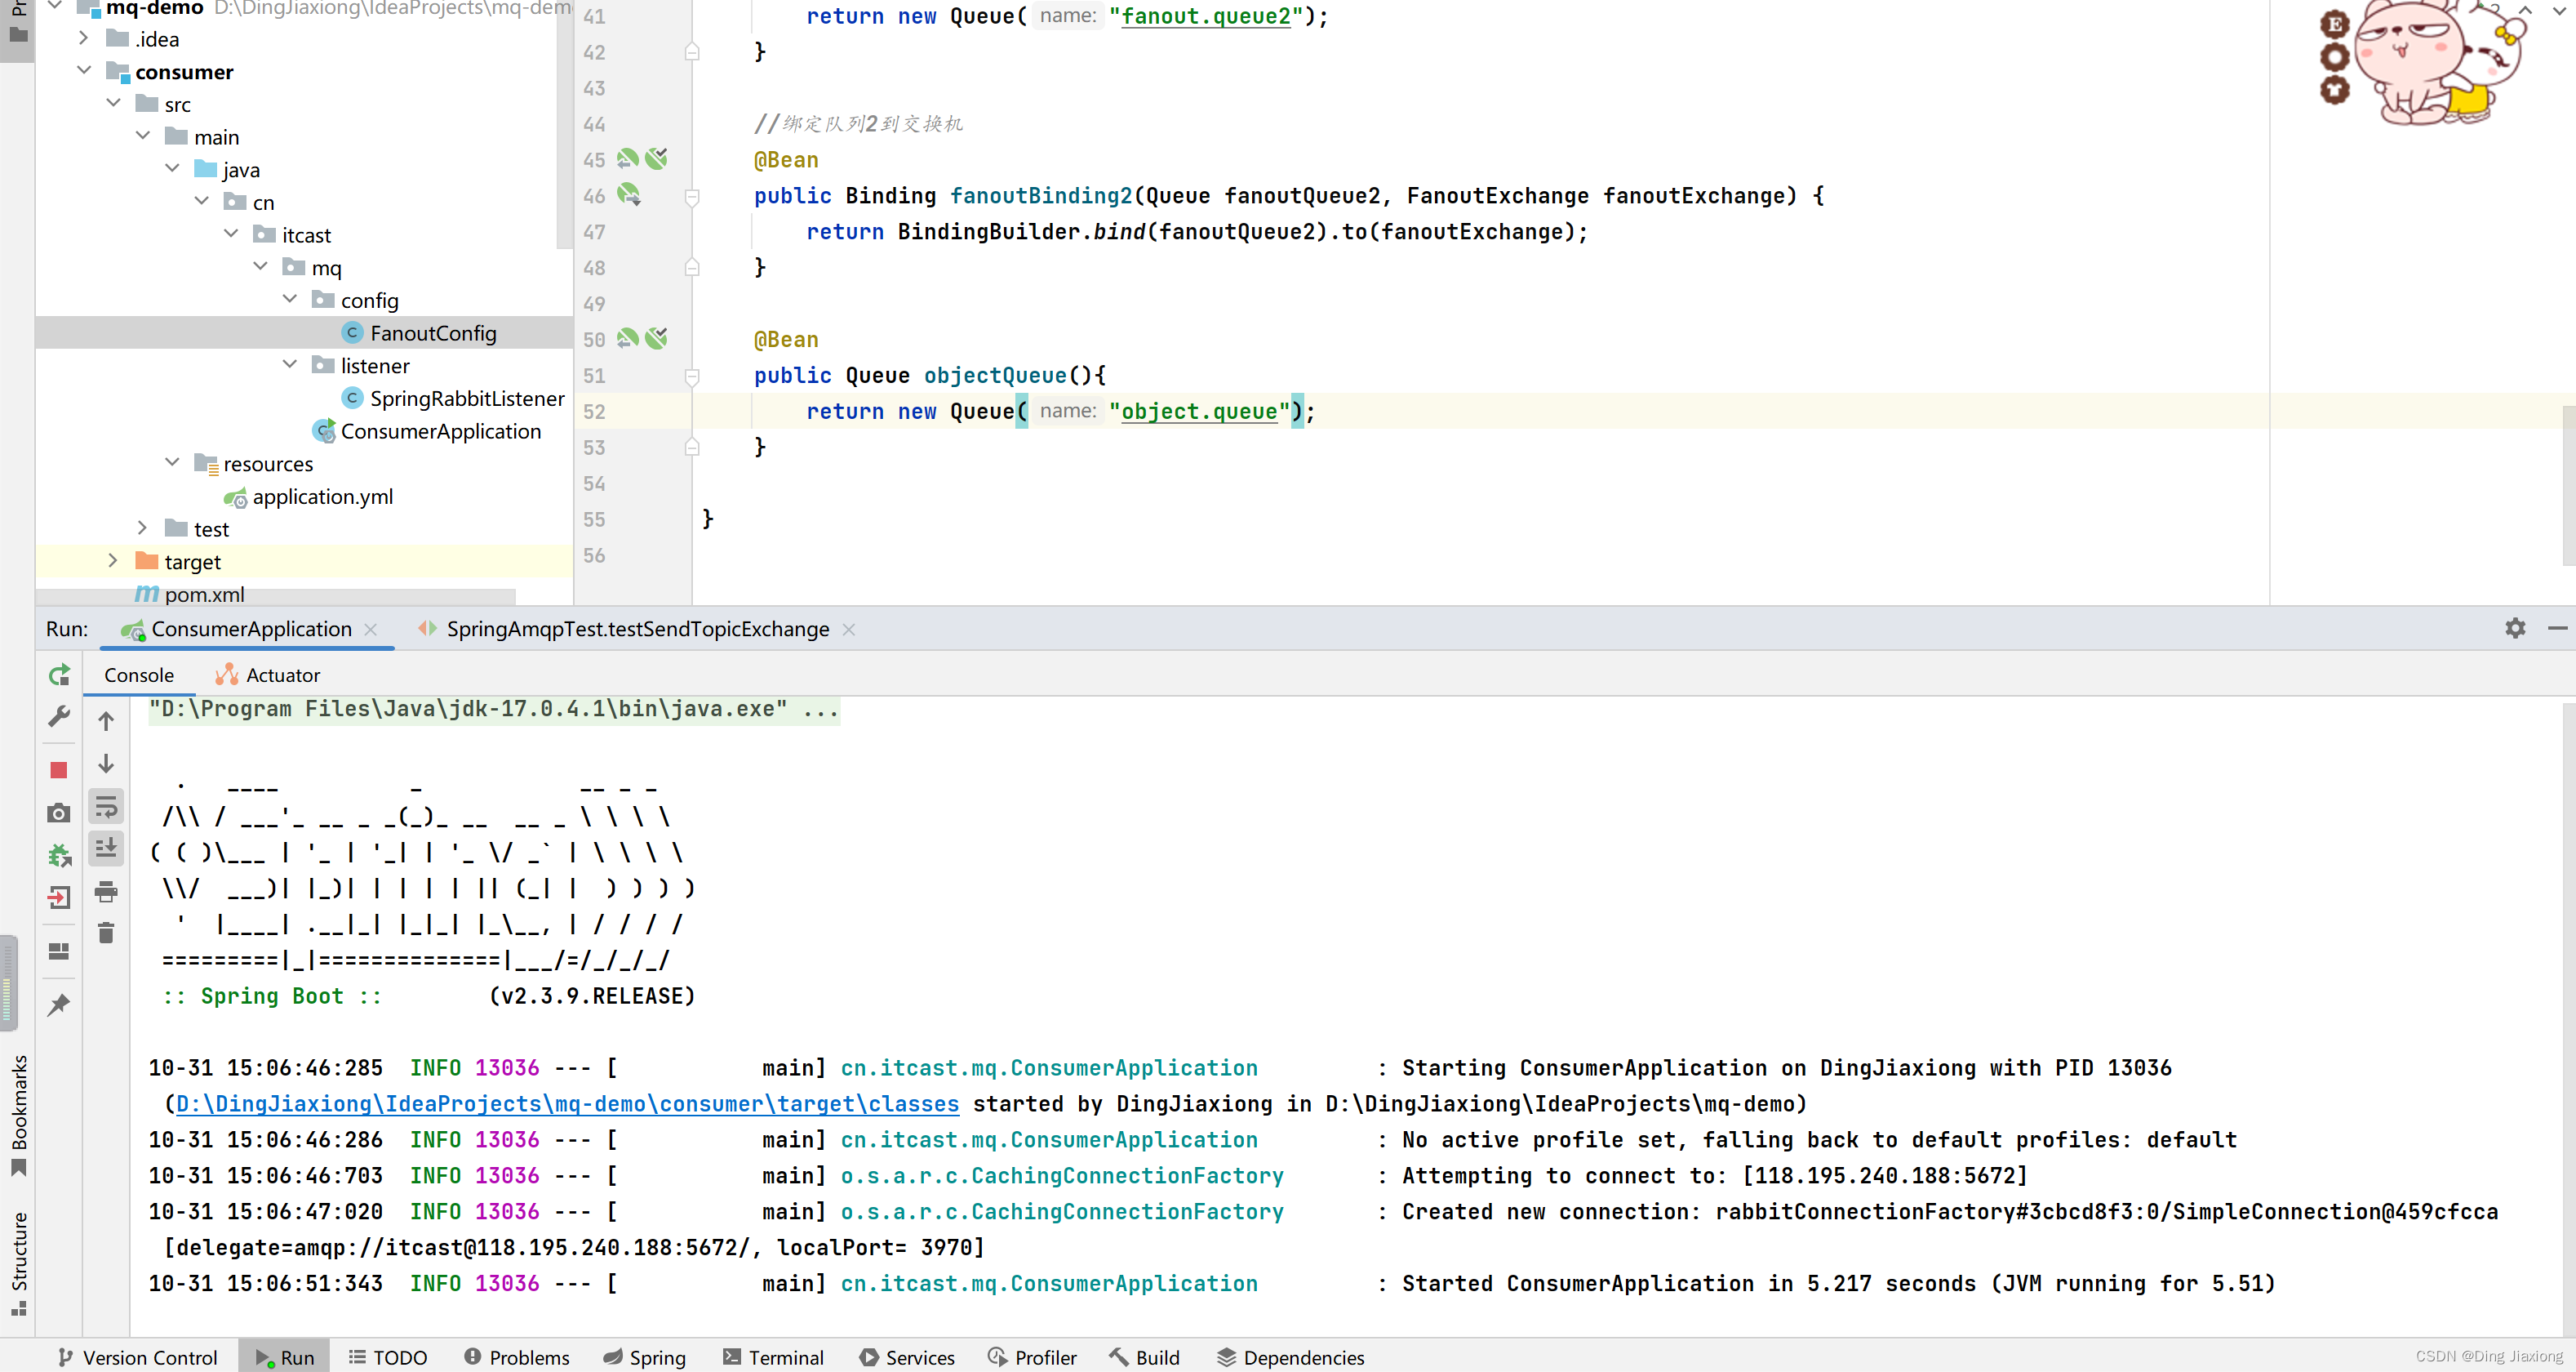This screenshot has width=2576, height=1372.
Task: Click the java.exe command line in console
Action: pyautogui.click(x=494, y=709)
